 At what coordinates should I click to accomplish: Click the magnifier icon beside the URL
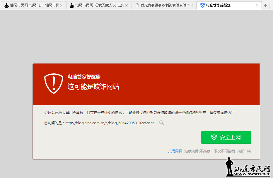point(161,123)
